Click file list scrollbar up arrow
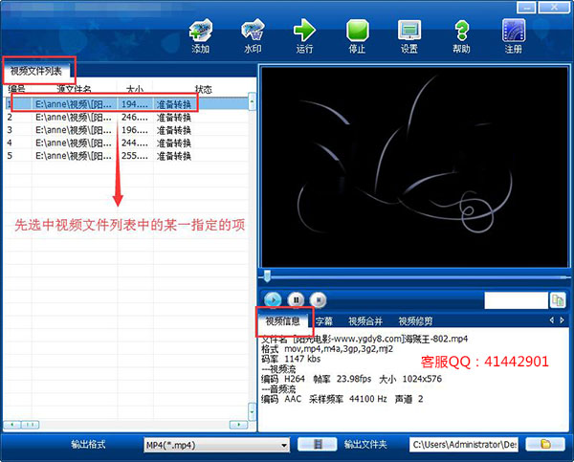The image size is (574, 462). click(x=252, y=101)
